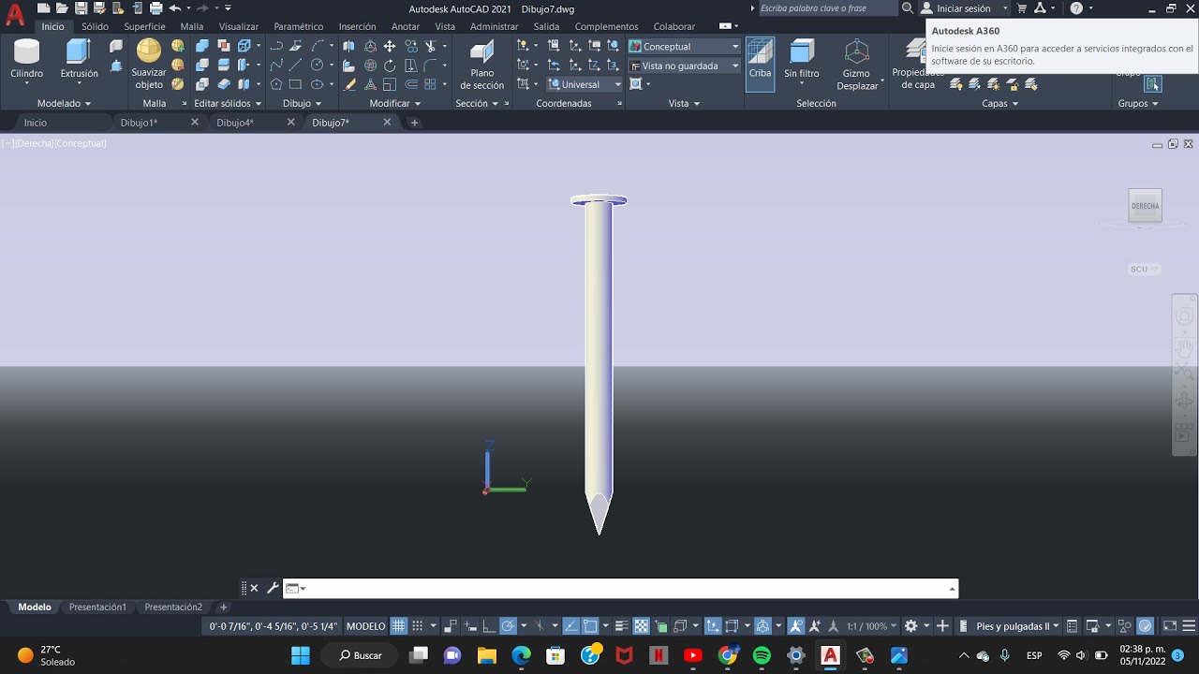The height and width of the screenshot is (674, 1199).
Task: Click the Save icon in quick access toolbar
Action: 81,8
